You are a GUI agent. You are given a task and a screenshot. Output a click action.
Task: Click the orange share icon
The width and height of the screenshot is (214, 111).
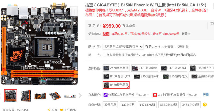pyautogui.click(x=49, y=110)
